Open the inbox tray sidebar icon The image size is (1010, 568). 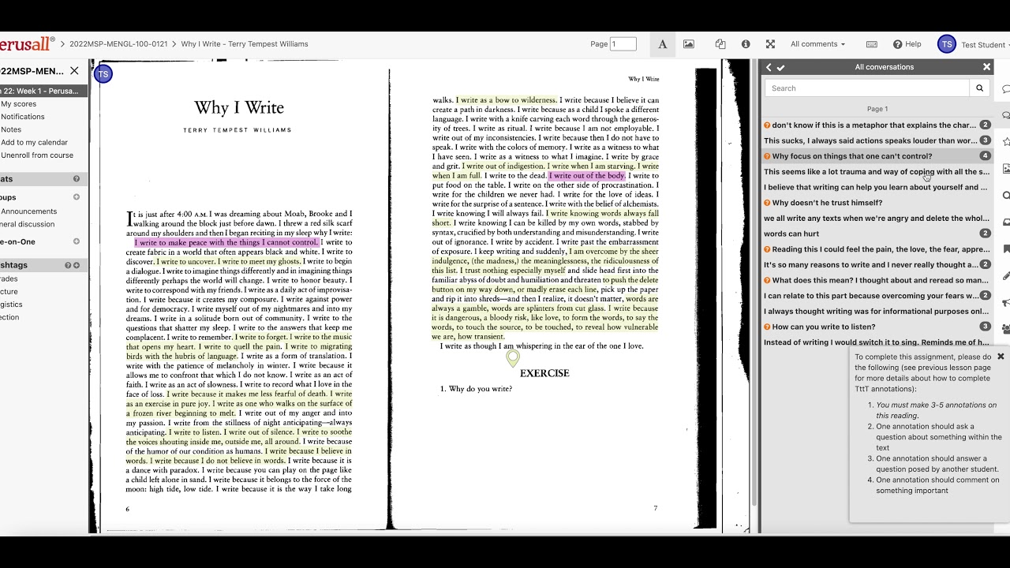1006,222
